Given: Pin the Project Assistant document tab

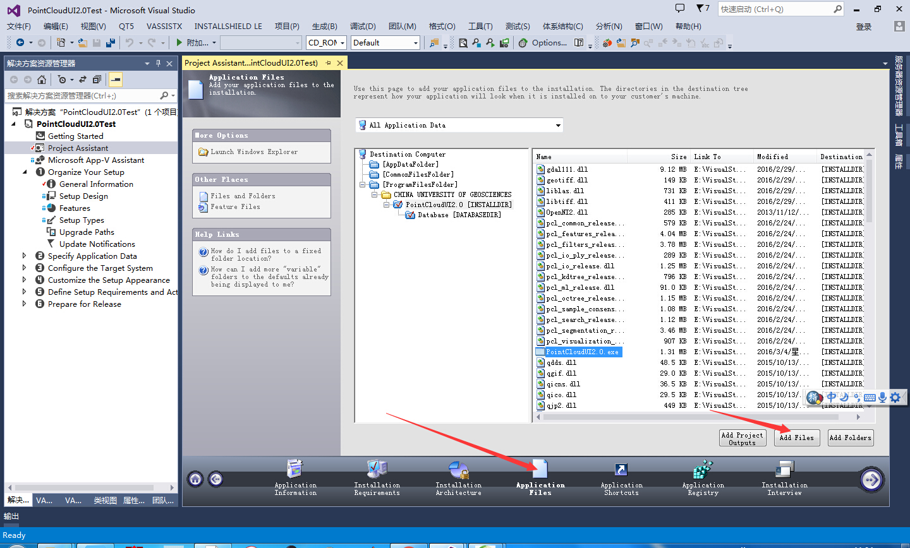Looking at the screenshot, I should (328, 63).
